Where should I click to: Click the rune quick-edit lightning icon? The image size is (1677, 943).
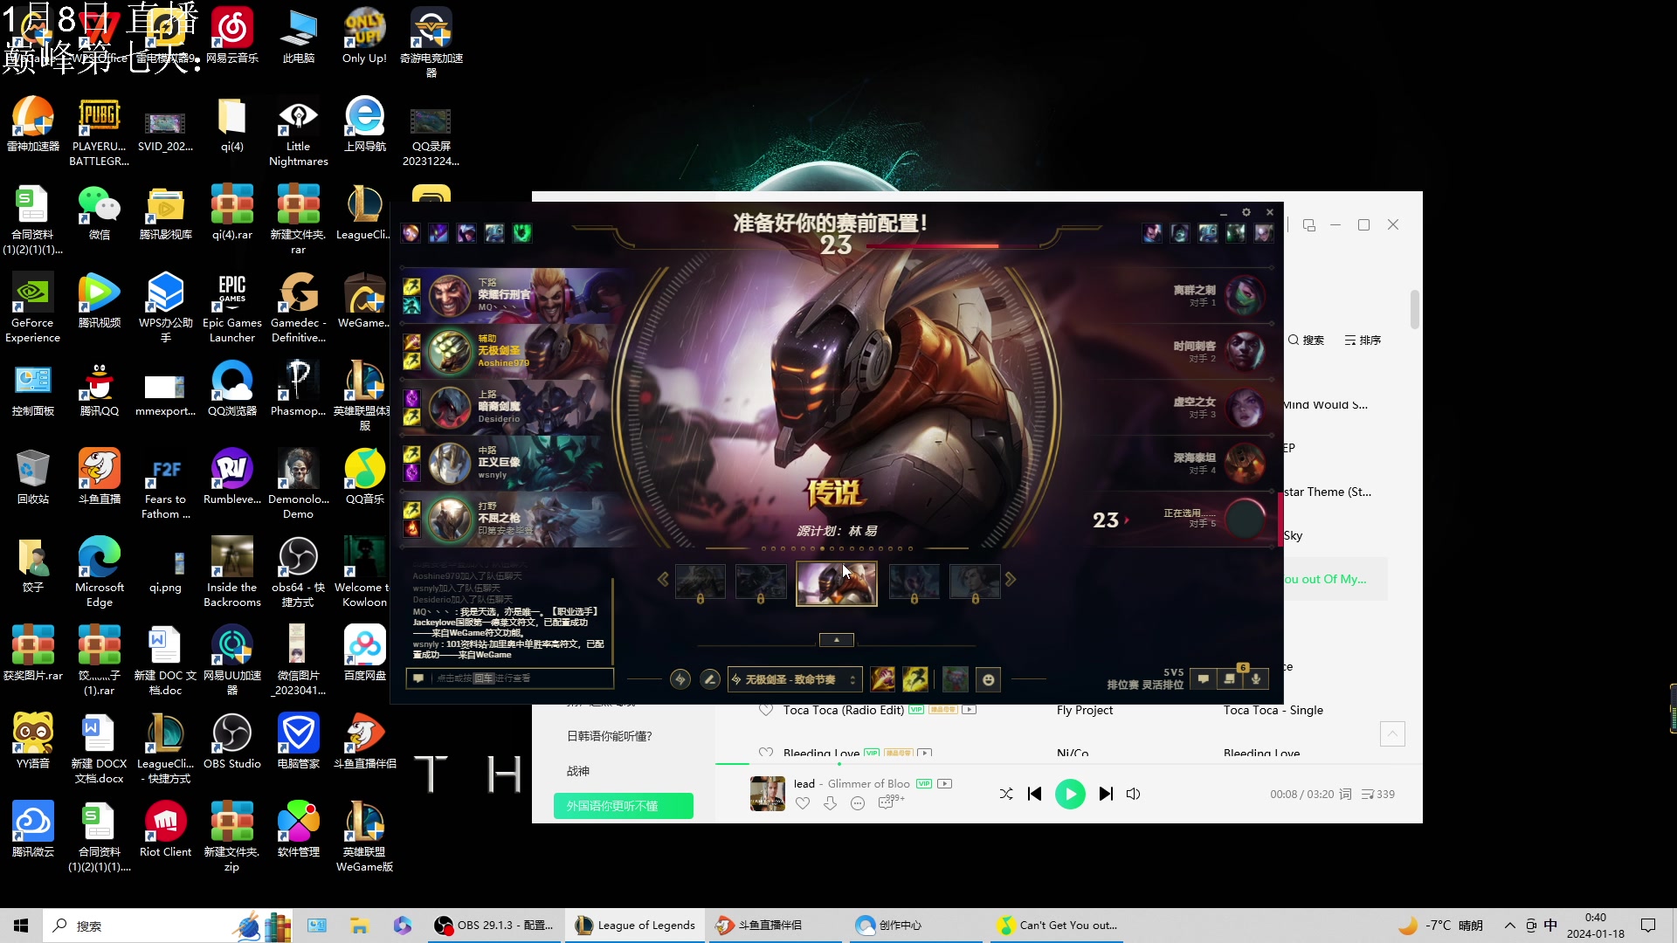(680, 679)
